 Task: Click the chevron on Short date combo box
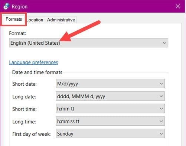click(161, 84)
